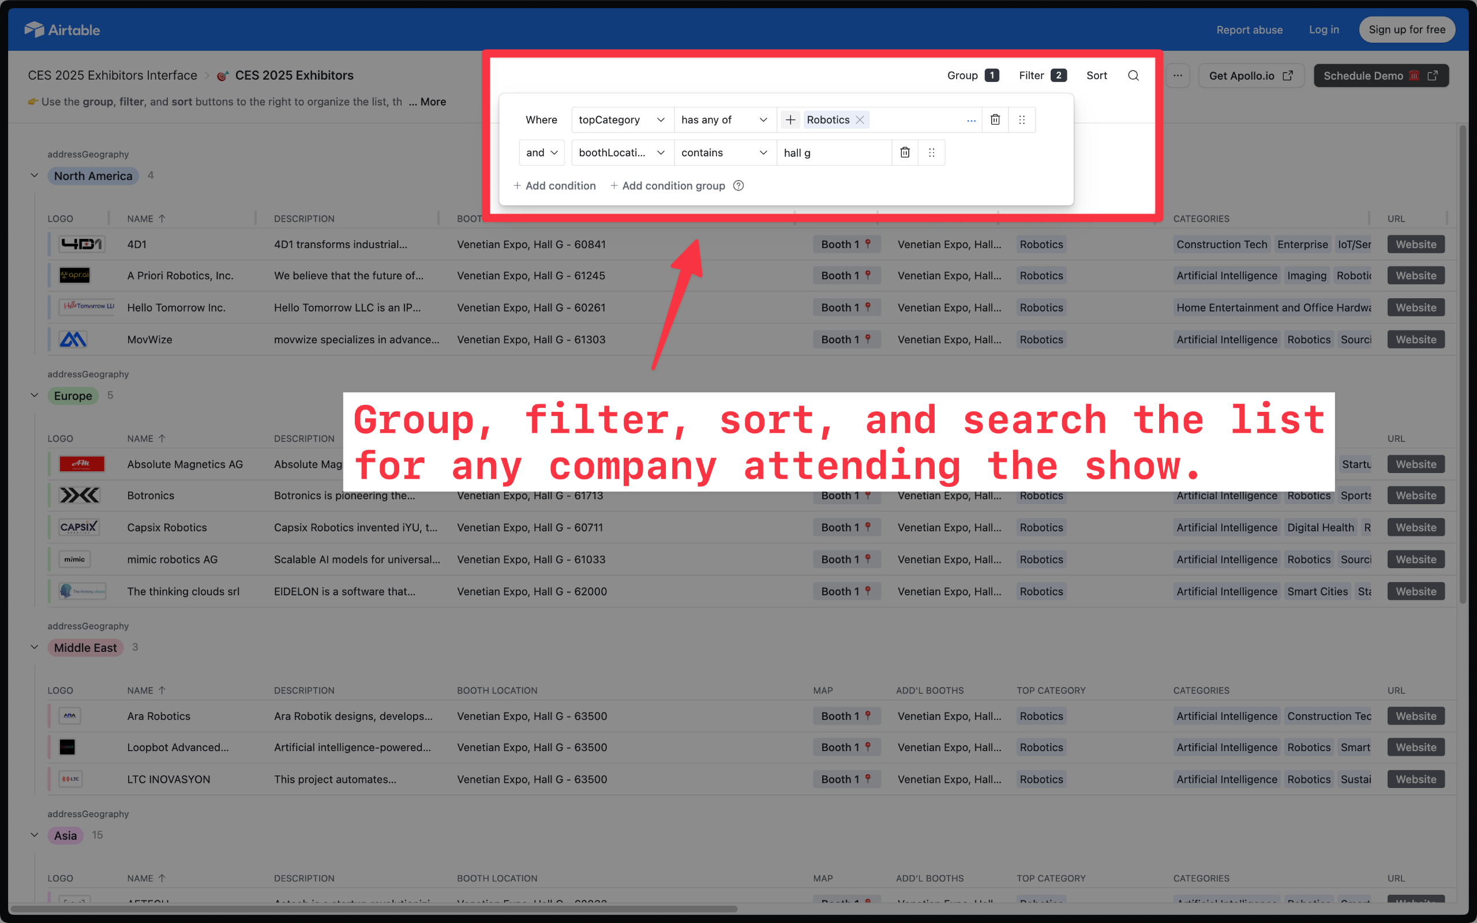Click the plus icon beside Robotics tag
Viewport: 1477px width, 923px height.
[790, 119]
